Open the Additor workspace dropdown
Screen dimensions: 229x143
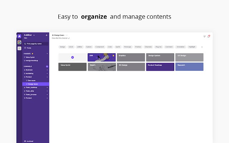pyautogui.click(x=34, y=35)
